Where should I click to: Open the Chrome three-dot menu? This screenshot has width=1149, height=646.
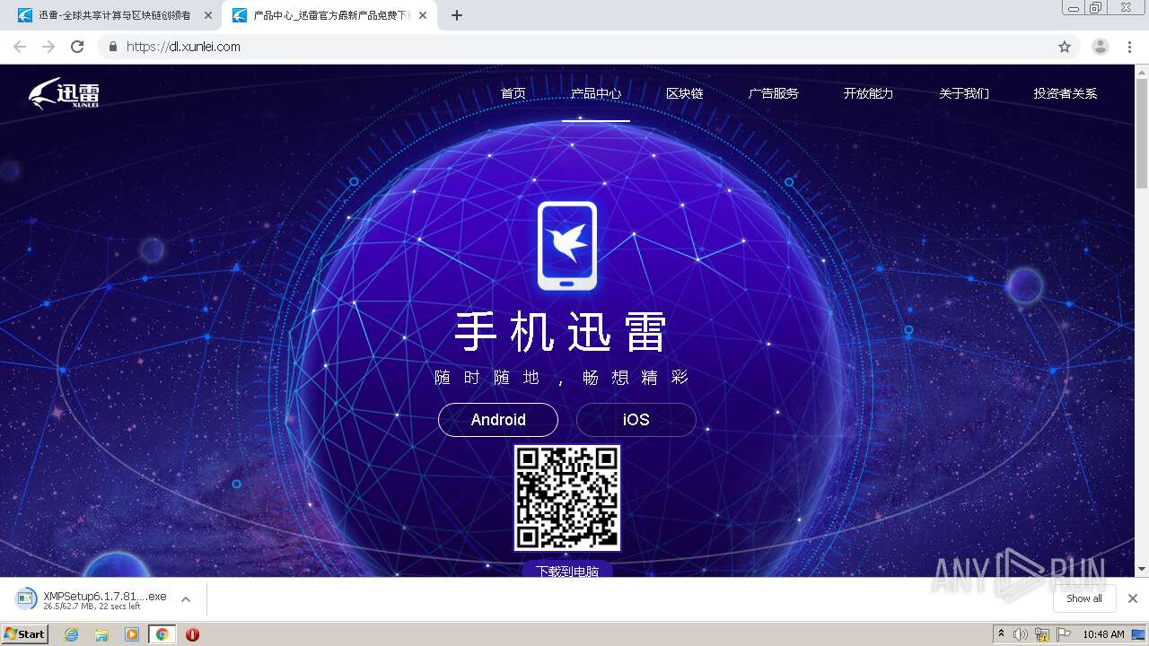[1129, 47]
